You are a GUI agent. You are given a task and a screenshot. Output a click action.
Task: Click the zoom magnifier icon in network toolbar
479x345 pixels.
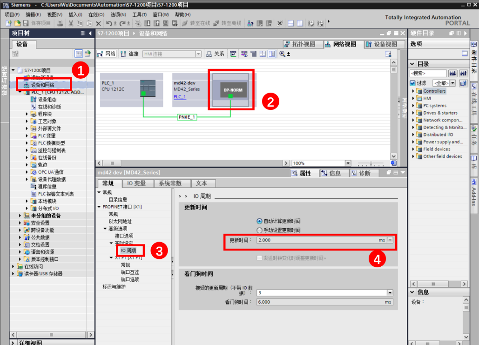[283, 54]
